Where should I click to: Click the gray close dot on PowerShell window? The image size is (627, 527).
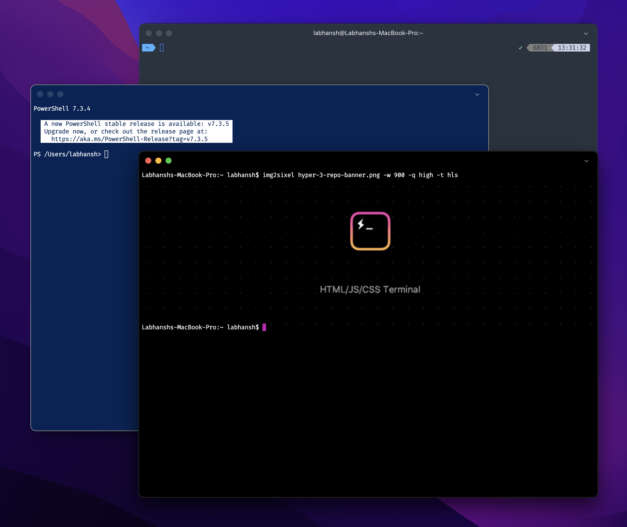pos(40,94)
